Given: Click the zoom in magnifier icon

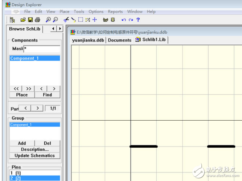Looking at the screenshot, I should point(48,20).
